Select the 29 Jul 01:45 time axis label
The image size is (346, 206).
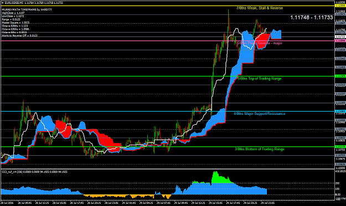[129, 203]
